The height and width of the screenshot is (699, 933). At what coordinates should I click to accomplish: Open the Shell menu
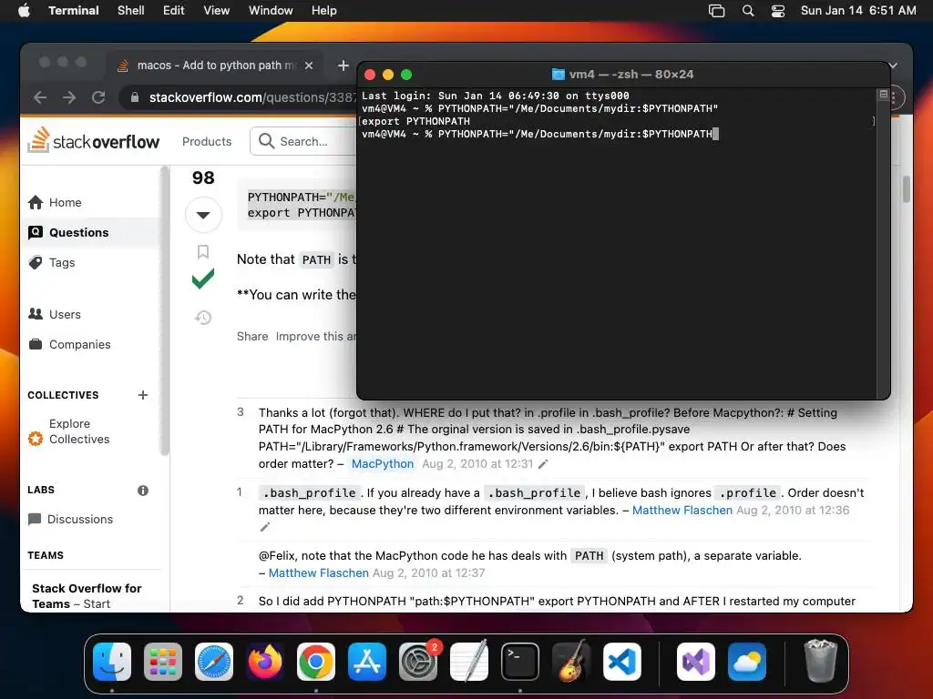(x=131, y=11)
